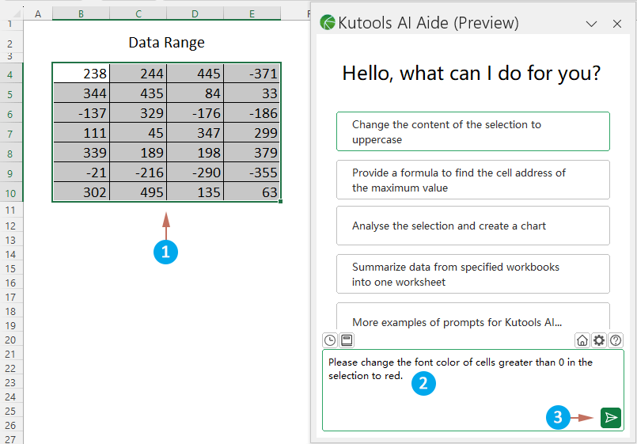
Task: Choose 'Change the content to uppercase' prompt
Action: click(x=472, y=131)
